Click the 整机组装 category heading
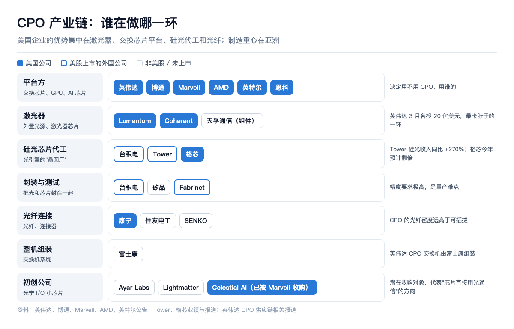Viewport: 514px width, 329px height. click(x=38, y=249)
